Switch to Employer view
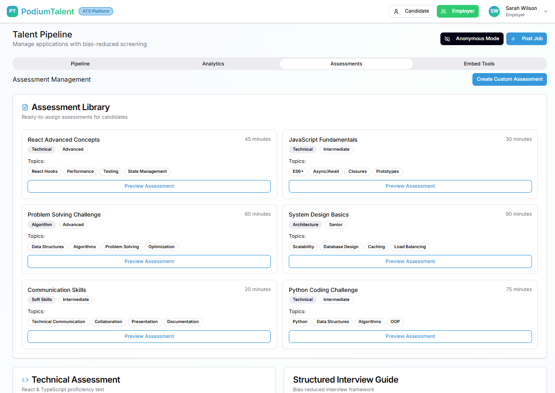 click(458, 11)
